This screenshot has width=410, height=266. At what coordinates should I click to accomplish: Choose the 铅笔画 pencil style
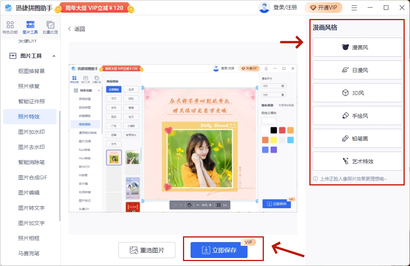[x=357, y=139]
